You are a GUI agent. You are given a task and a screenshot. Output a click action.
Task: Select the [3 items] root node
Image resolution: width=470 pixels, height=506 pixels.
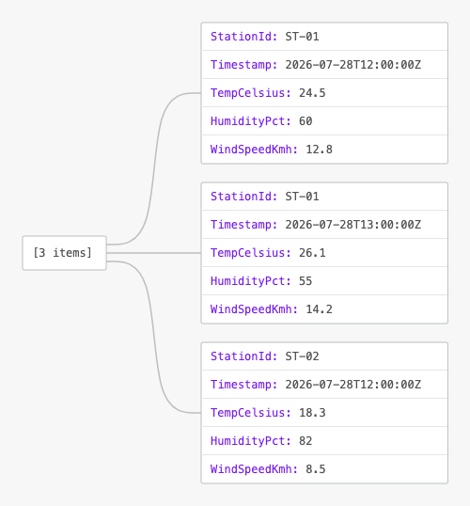click(64, 253)
